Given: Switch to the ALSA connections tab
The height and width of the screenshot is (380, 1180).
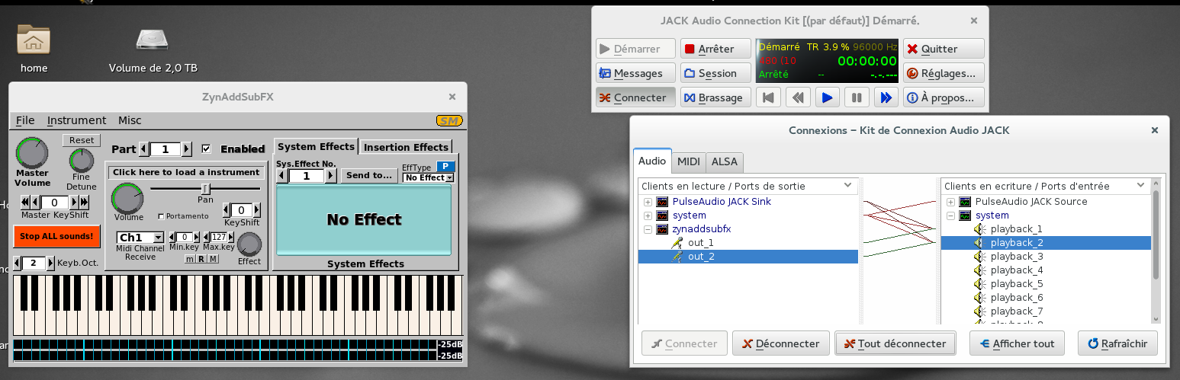Looking at the screenshot, I should (x=724, y=161).
